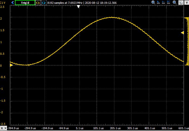Toggle the C2 channel button
189x131 pixels.
[44, 3]
